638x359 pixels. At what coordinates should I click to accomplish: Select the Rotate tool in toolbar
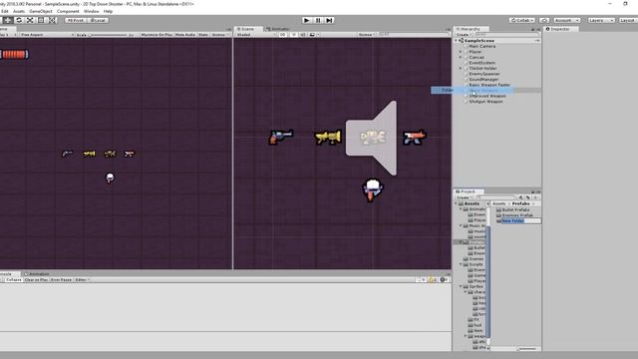pos(19,20)
